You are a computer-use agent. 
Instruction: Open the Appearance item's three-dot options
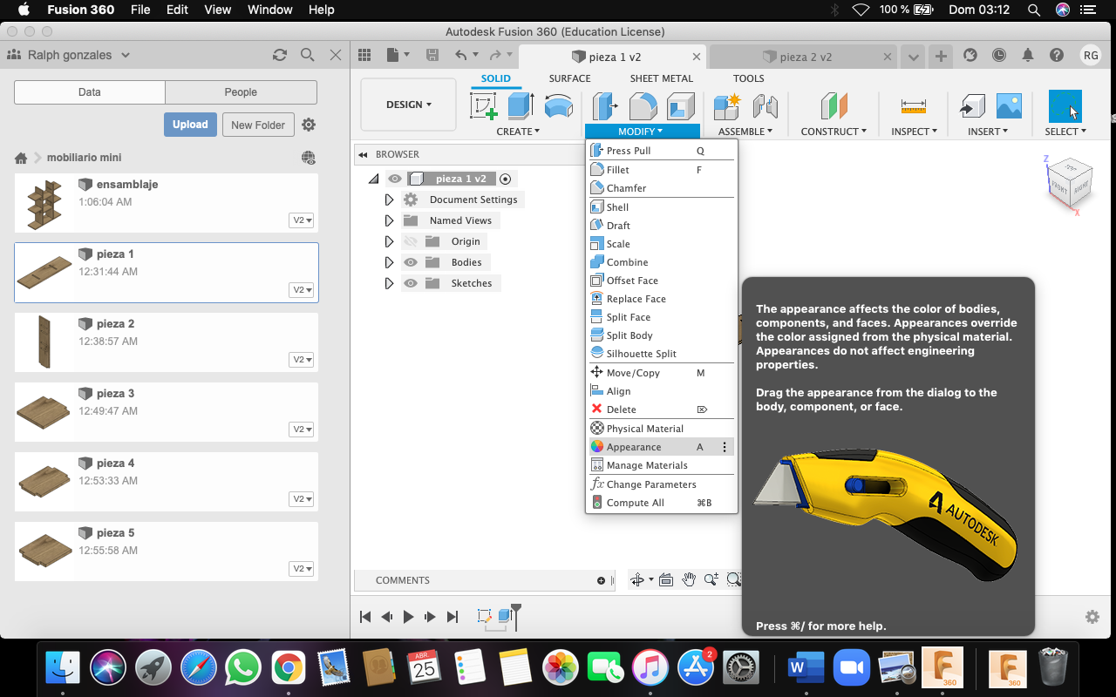725,447
